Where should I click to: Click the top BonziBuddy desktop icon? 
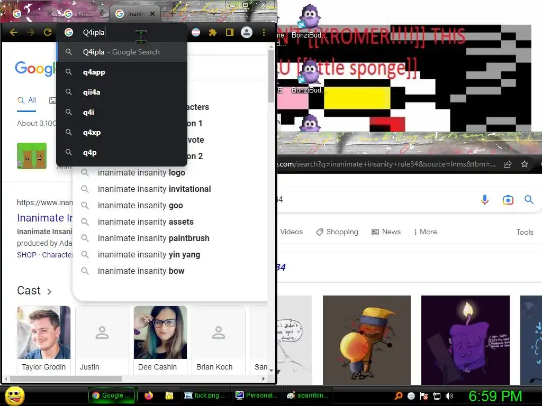[x=309, y=21]
